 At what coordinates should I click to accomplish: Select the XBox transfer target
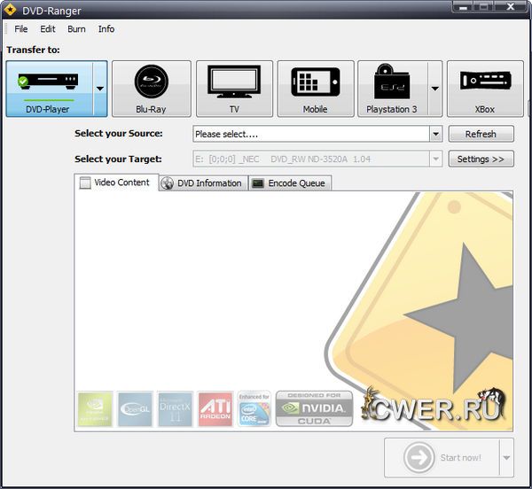pyautogui.click(x=485, y=89)
